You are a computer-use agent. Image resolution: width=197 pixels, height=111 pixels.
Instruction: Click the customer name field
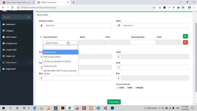point(78,25)
